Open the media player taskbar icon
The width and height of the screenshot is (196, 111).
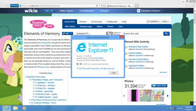(24, 108)
